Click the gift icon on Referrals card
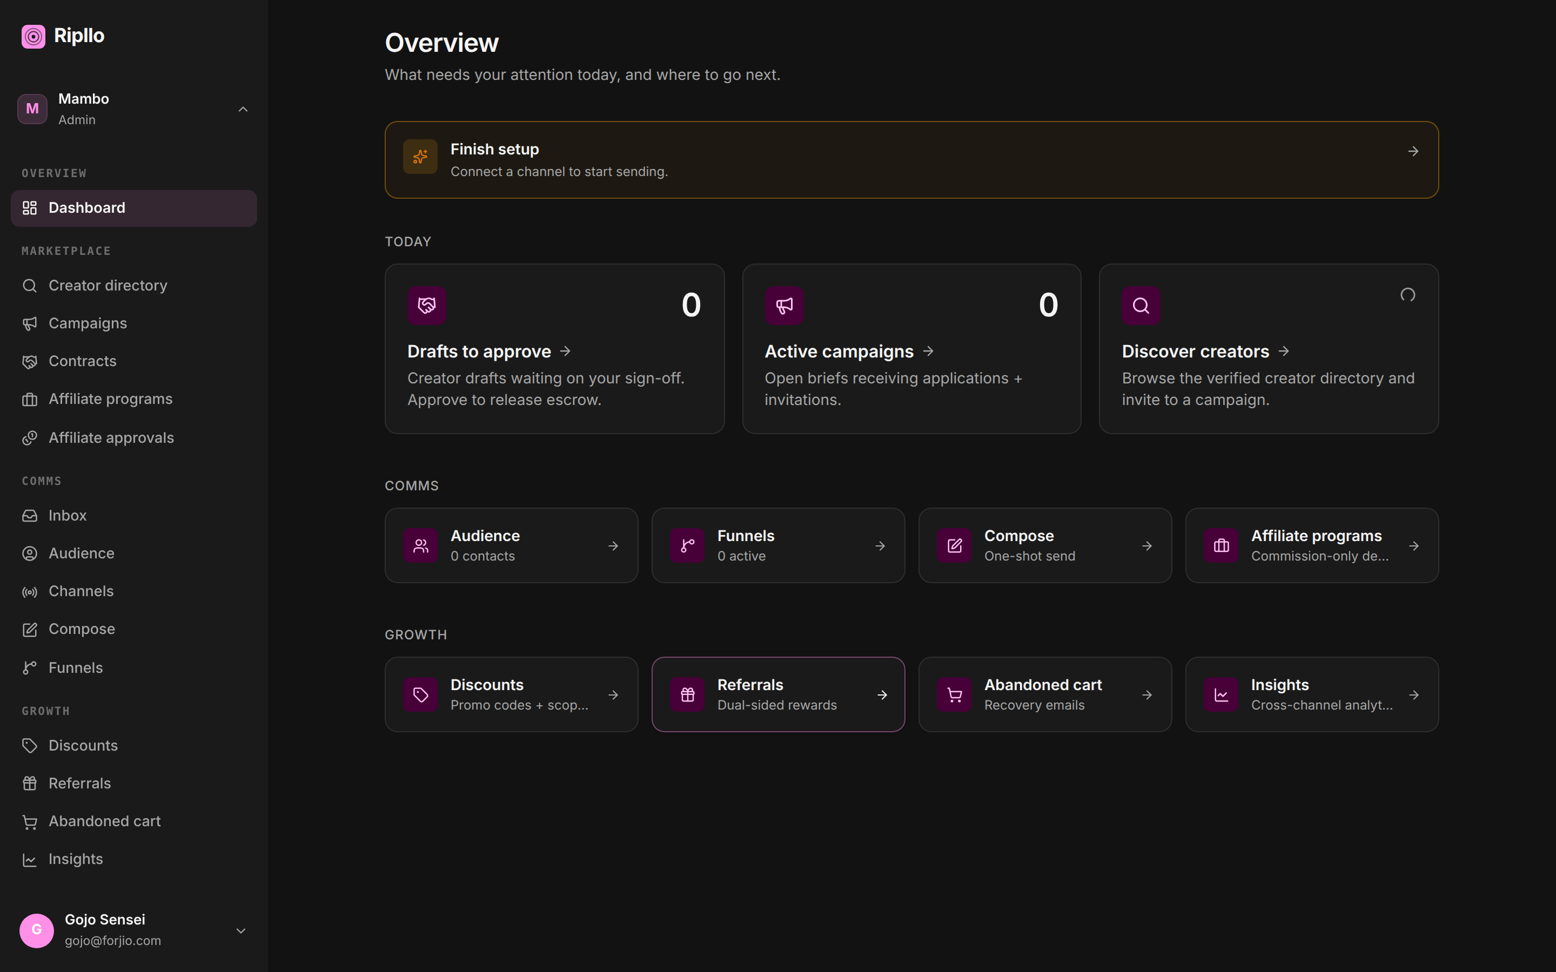1556x972 pixels. [687, 695]
